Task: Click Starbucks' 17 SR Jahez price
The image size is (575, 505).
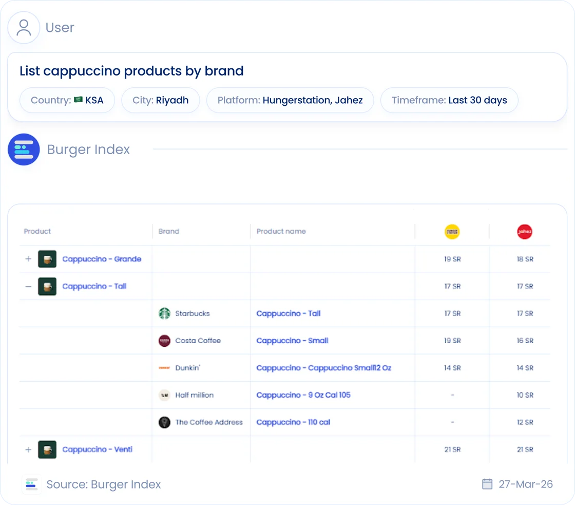Action: (525, 313)
